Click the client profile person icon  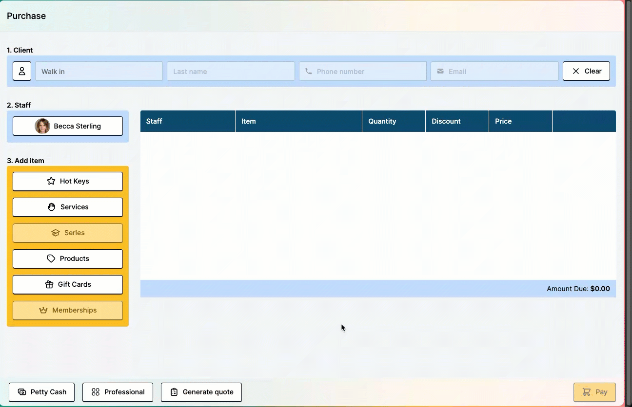point(22,71)
